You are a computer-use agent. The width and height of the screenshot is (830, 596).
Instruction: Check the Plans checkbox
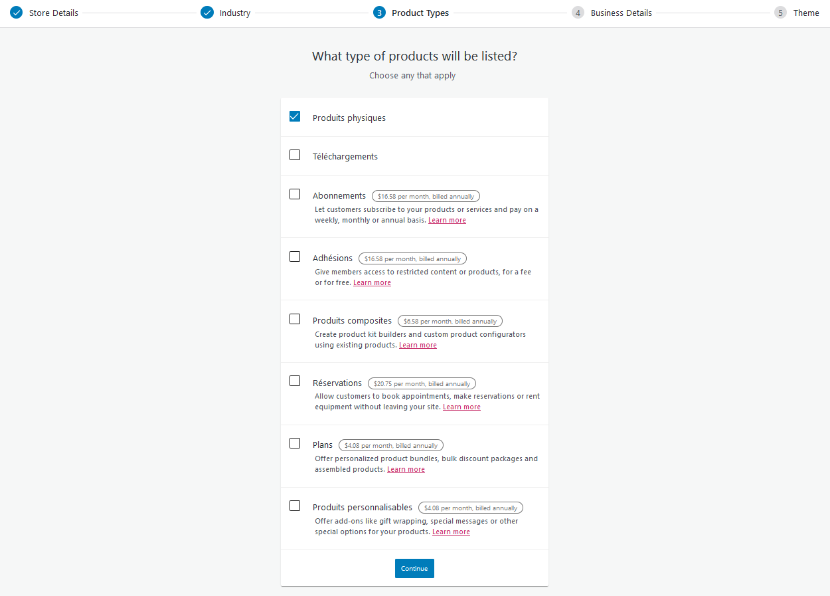click(295, 443)
